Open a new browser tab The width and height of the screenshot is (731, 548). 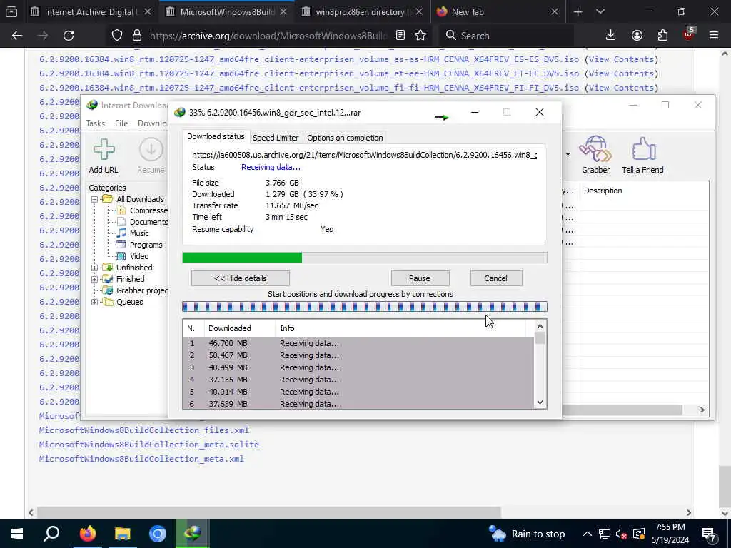tap(578, 12)
